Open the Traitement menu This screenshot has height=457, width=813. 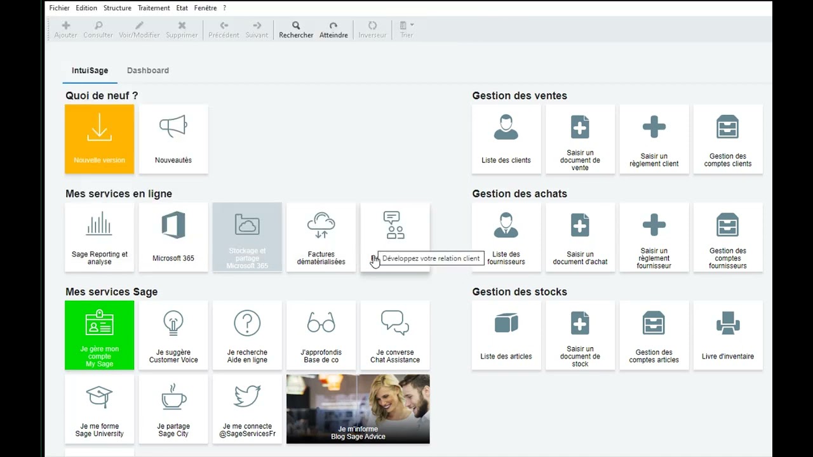tap(154, 8)
